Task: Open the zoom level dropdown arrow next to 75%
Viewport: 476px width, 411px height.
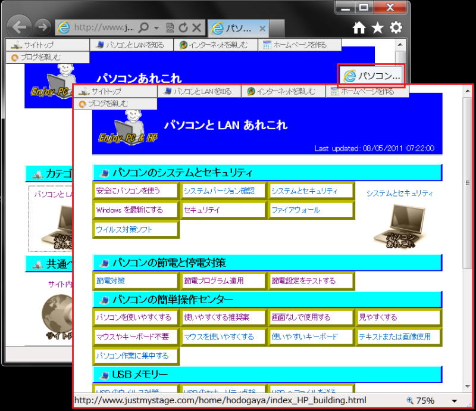Action: point(455,401)
